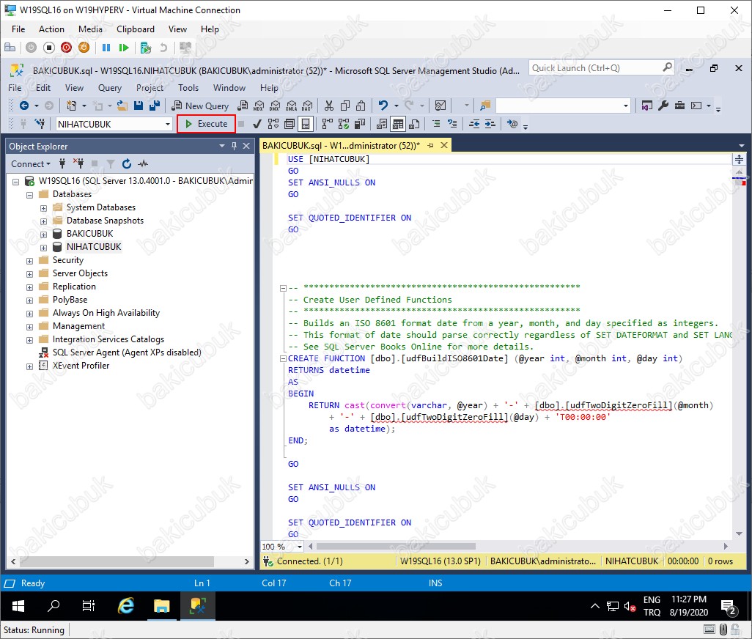Display the Estimated Execution Plan

click(273, 124)
